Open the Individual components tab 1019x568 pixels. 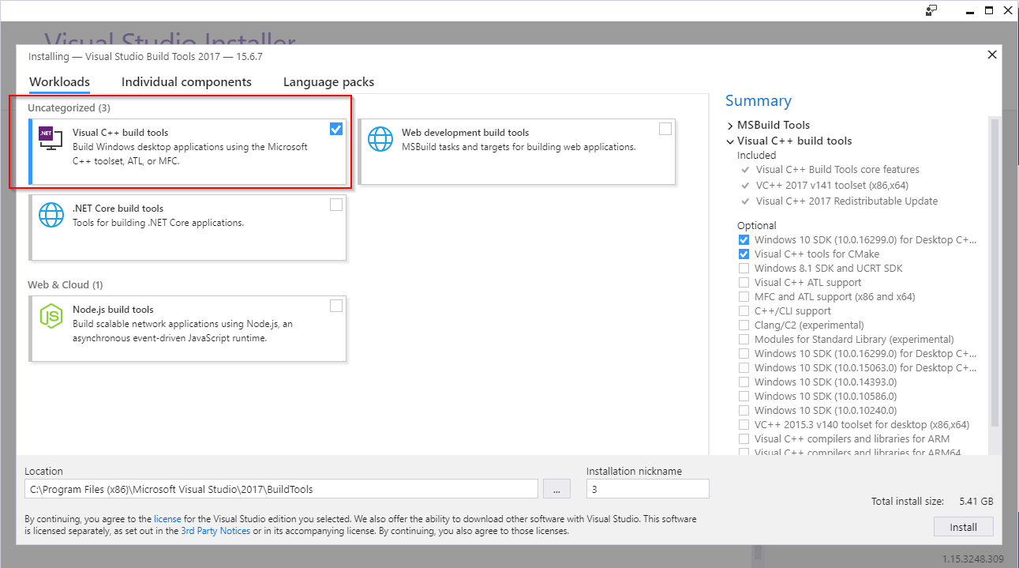186,82
